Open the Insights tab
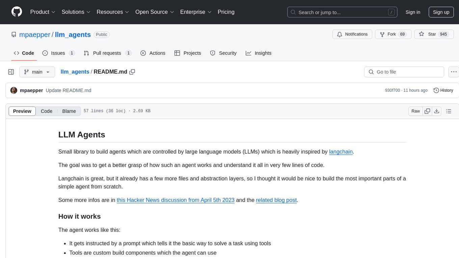Viewport: 459px width, 258px height. click(x=259, y=53)
